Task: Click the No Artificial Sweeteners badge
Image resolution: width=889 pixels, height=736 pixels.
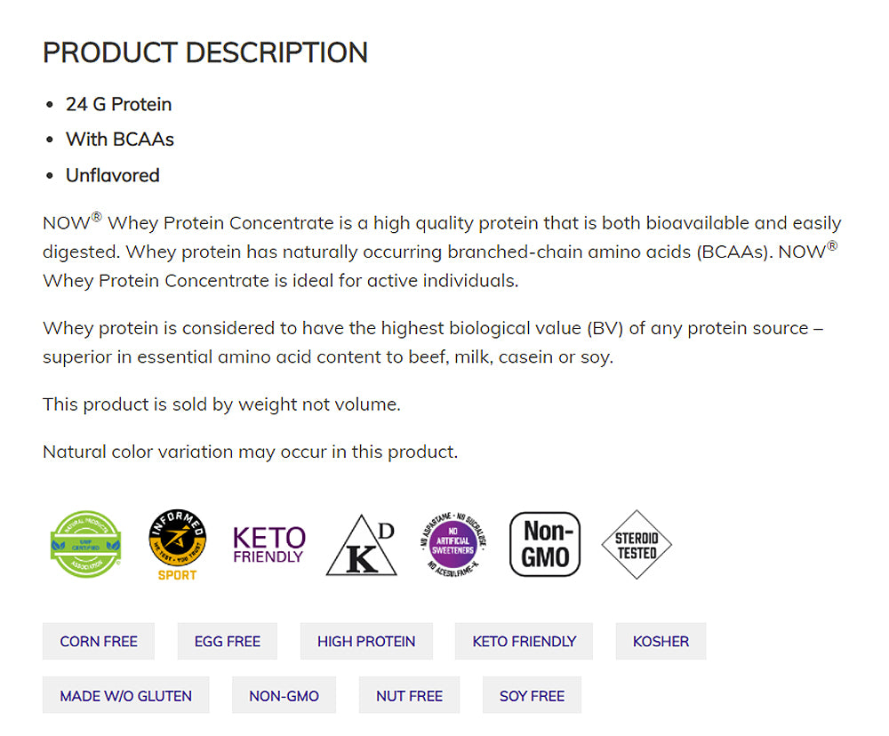Action: [453, 544]
